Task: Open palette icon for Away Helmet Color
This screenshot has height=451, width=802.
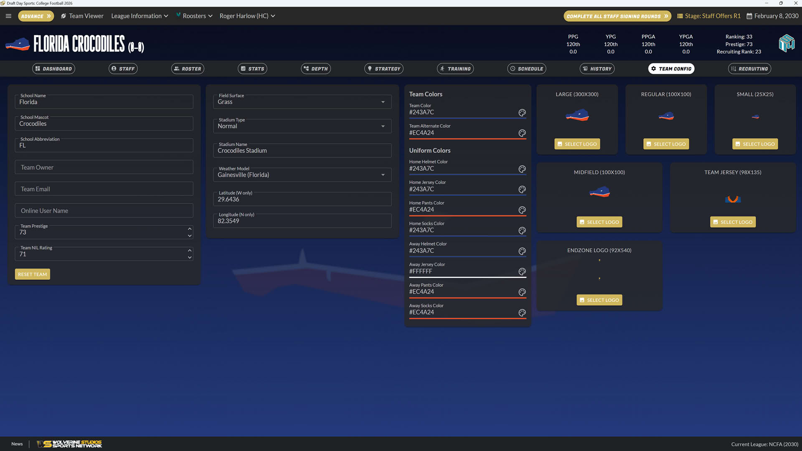Action: click(x=522, y=251)
